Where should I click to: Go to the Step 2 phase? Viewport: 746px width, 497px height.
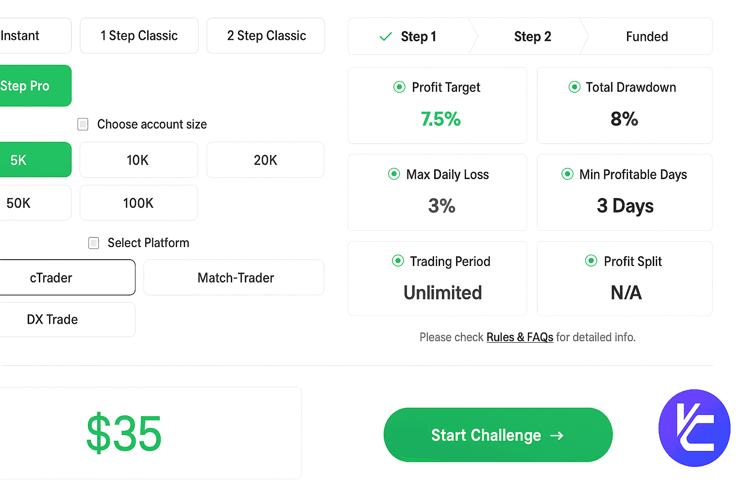[532, 37]
